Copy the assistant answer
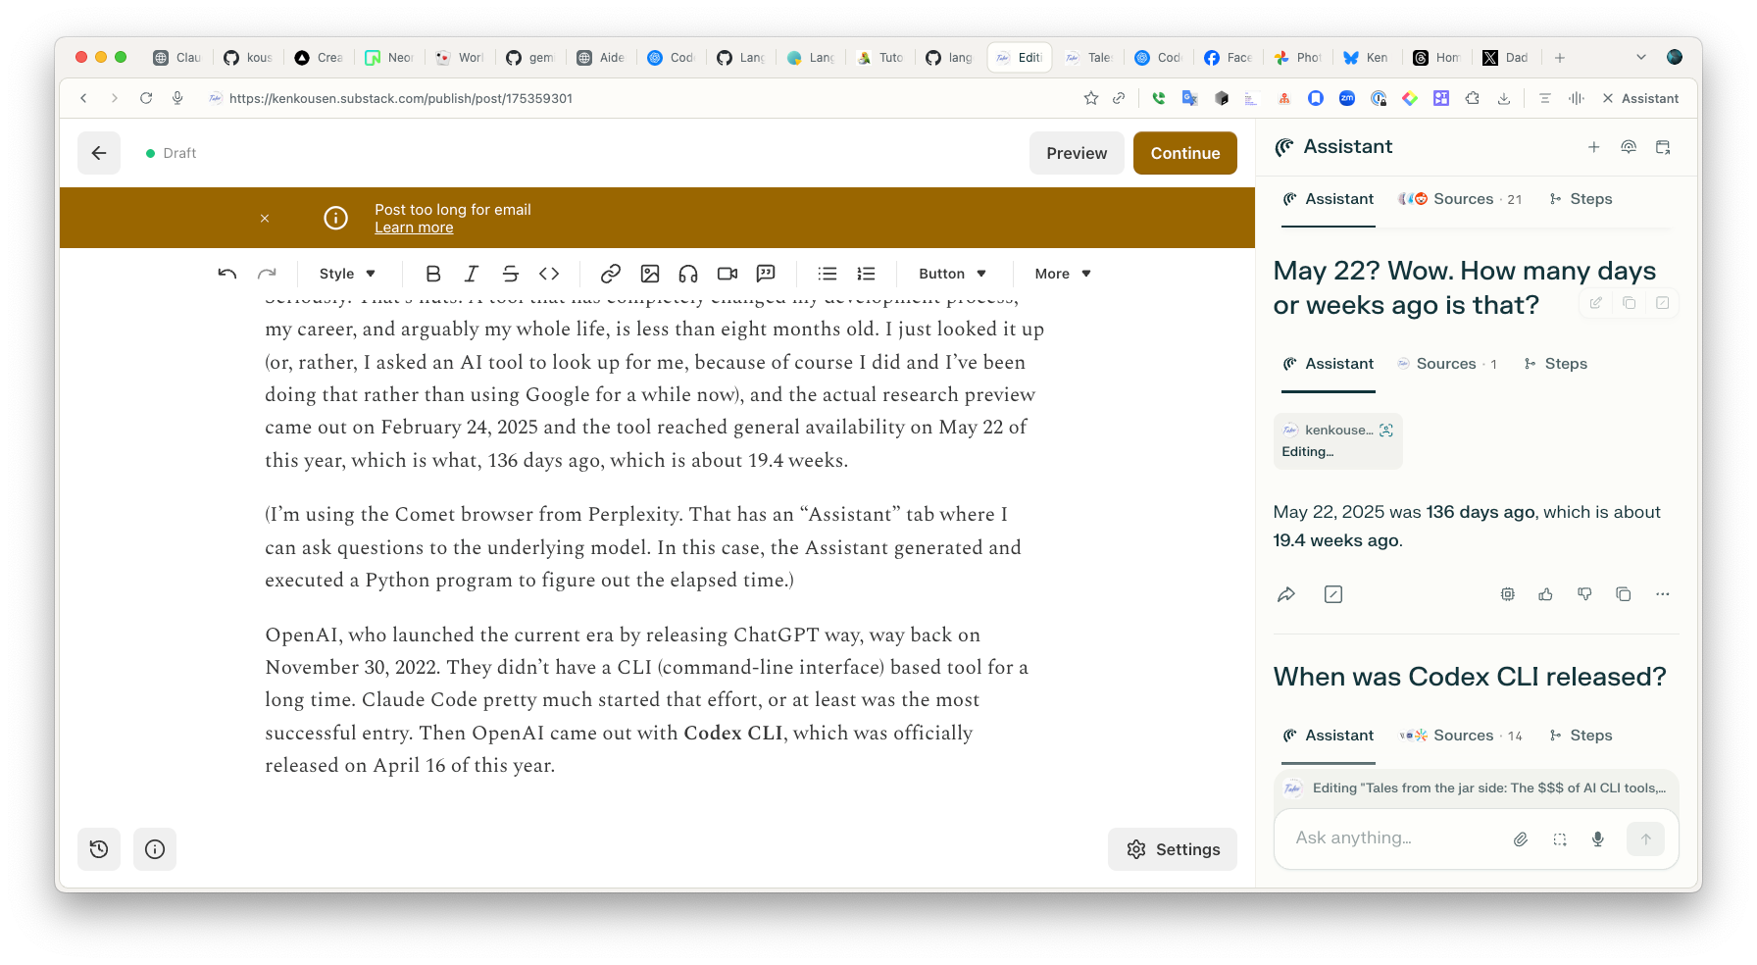The image size is (1757, 965). (1624, 594)
